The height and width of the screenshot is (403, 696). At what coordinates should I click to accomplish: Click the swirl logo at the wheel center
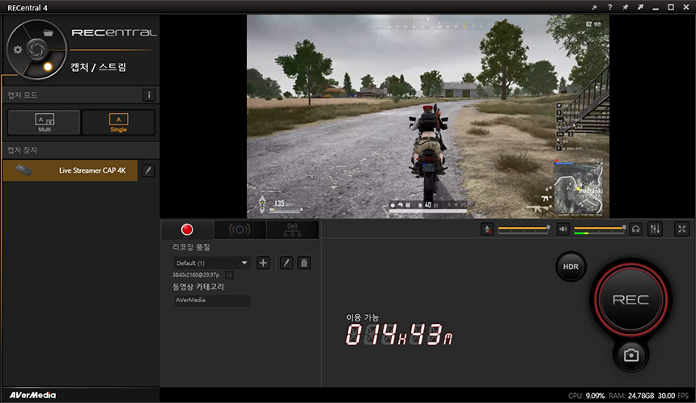click(36, 48)
